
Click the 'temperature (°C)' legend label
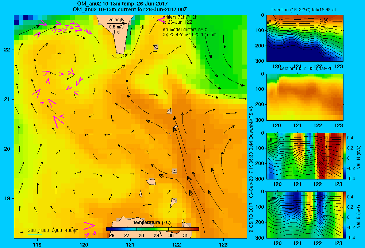click(152, 222)
